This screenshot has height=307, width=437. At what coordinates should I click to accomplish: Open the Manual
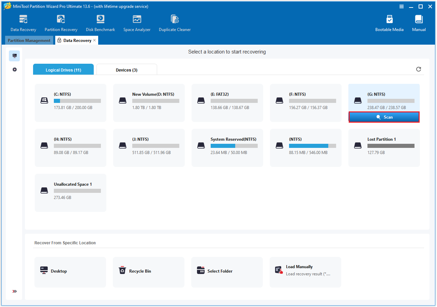[x=419, y=22]
